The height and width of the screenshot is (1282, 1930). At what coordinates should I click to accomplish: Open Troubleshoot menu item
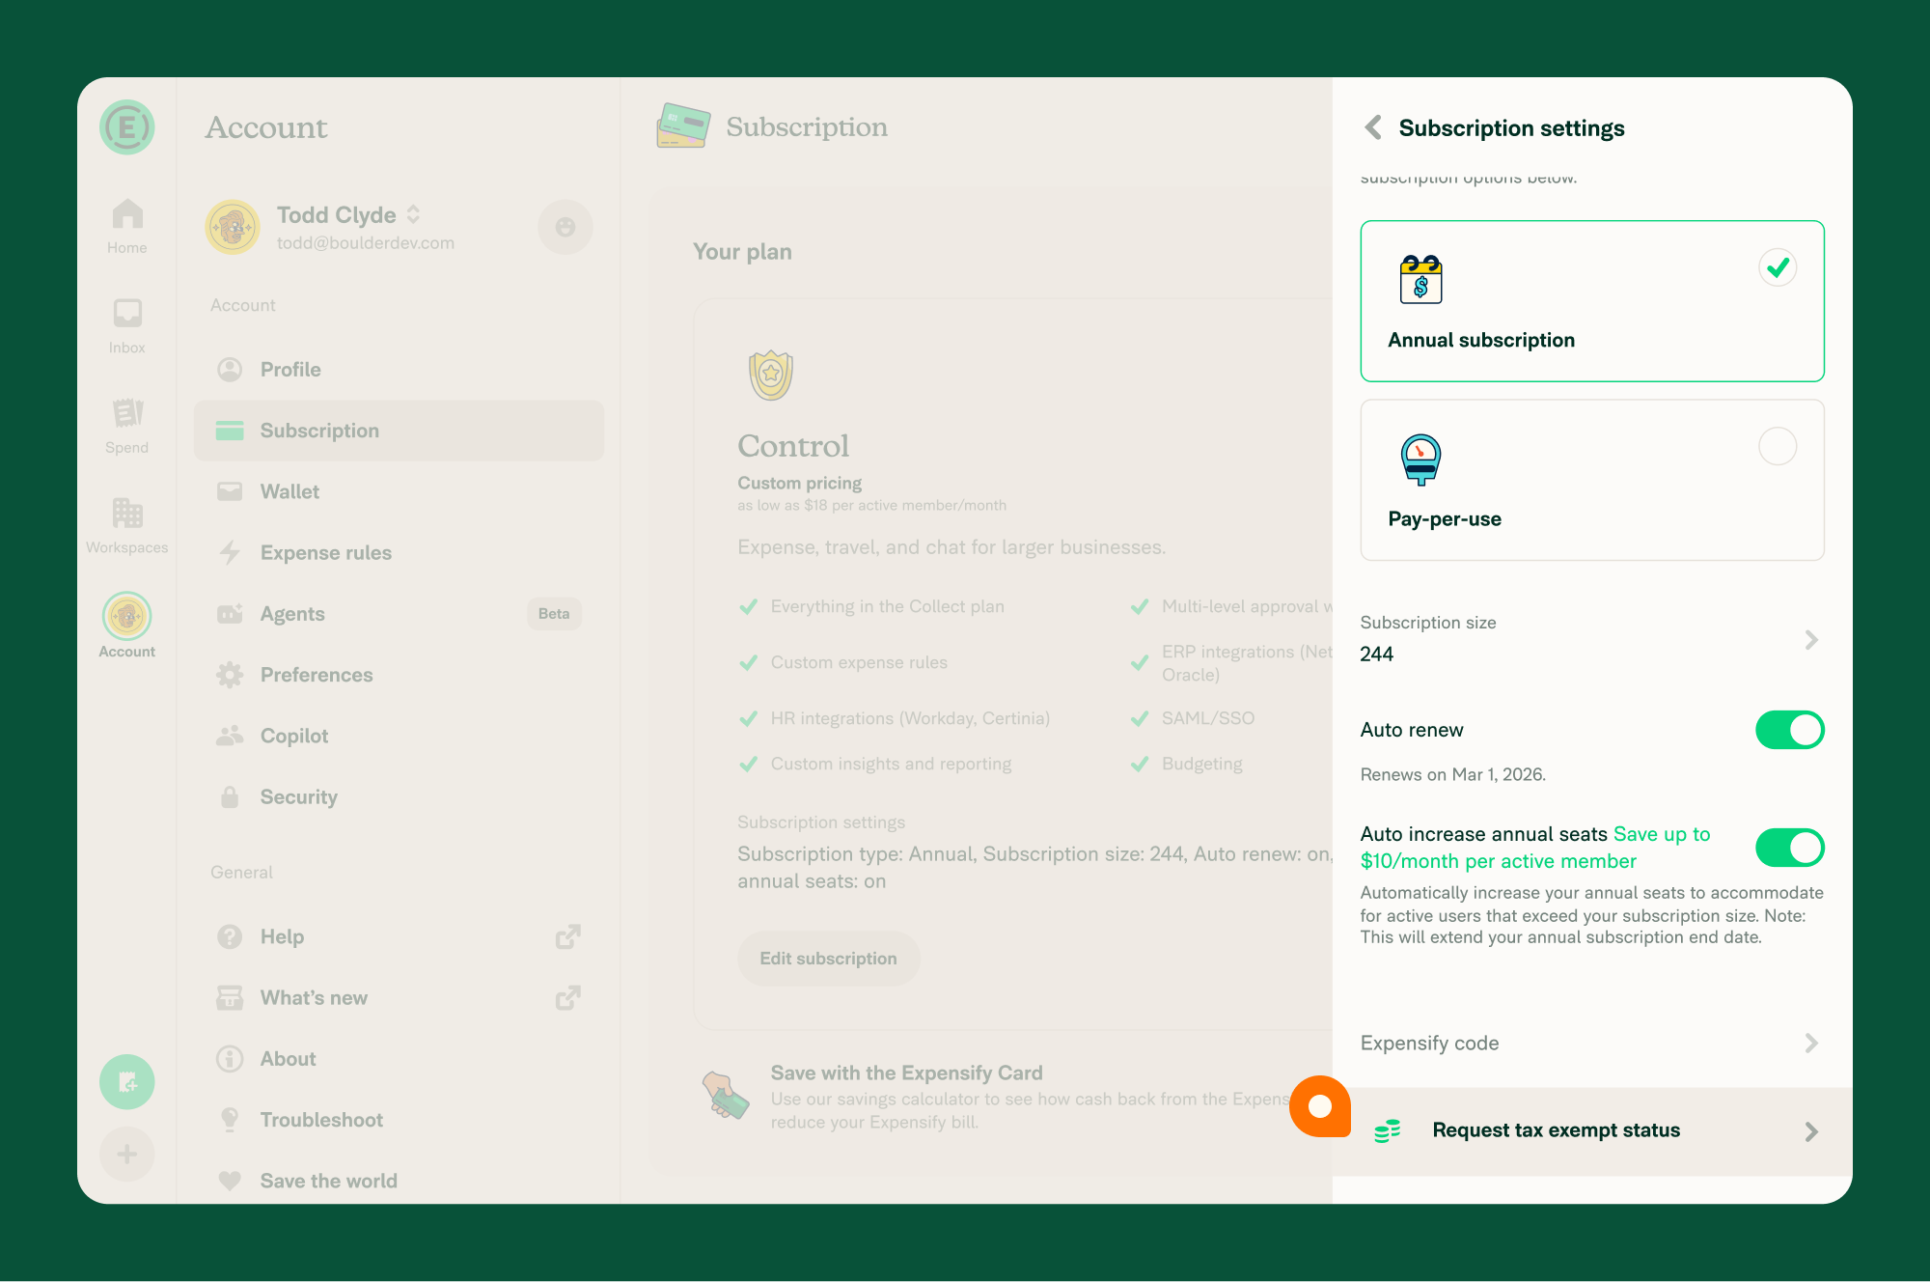pyautogui.click(x=399, y=1120)
